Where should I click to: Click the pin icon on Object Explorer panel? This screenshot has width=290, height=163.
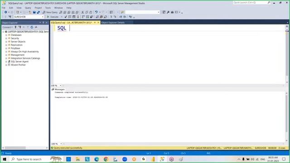click(43, 23)
